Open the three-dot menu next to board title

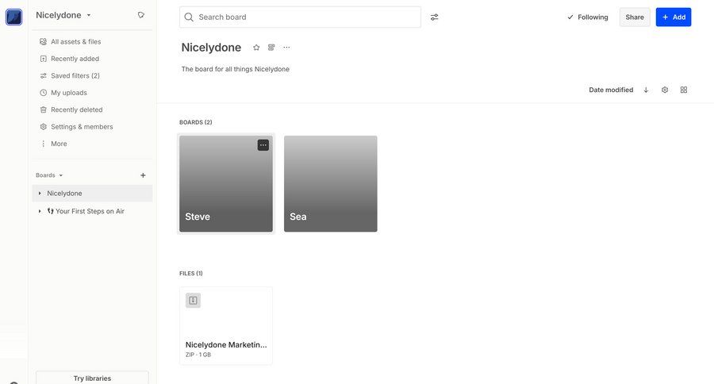(x=286, y=48)
